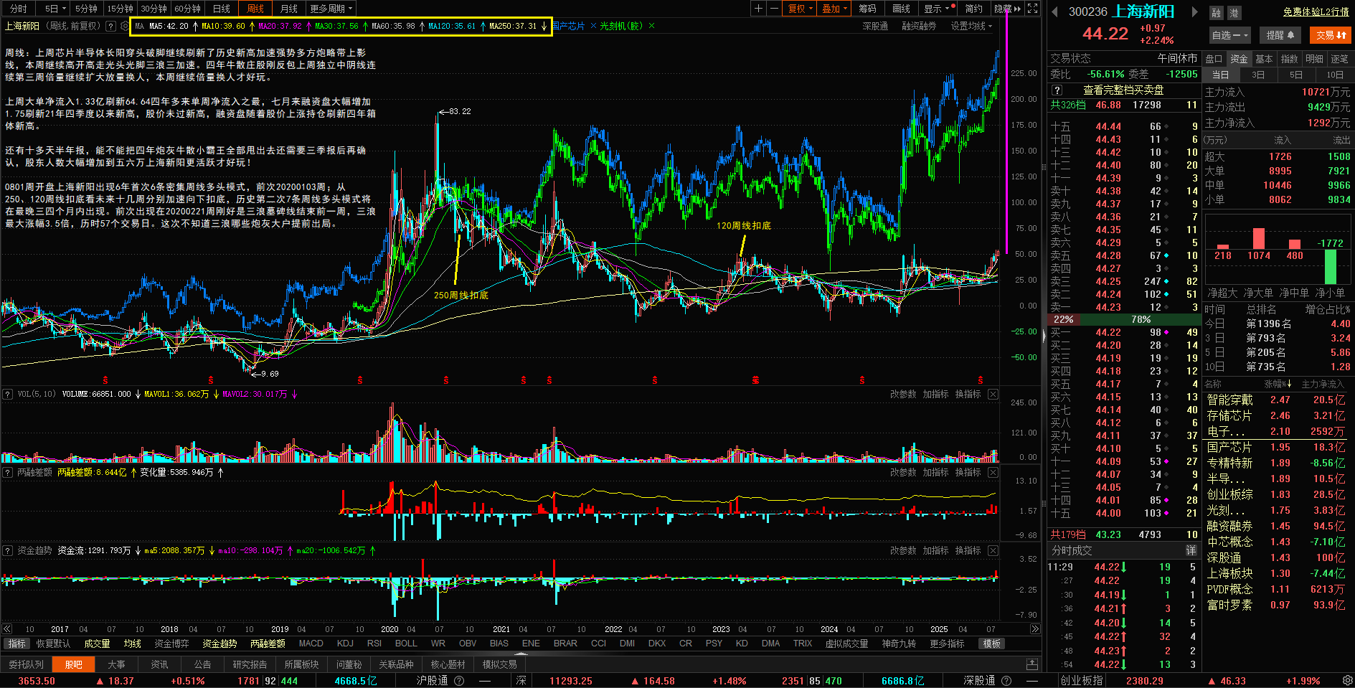Click 查看完整档买卖盘 link

tap(1123, 90)
